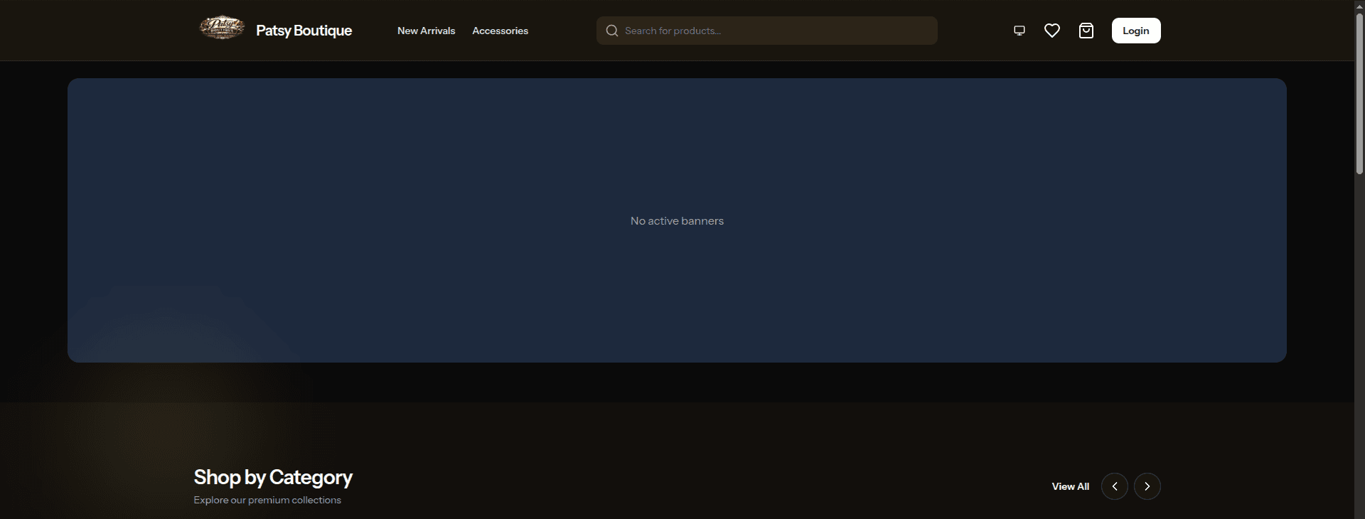Open View All categories link
The image size is (1365, 519).
pos(1070,486)
